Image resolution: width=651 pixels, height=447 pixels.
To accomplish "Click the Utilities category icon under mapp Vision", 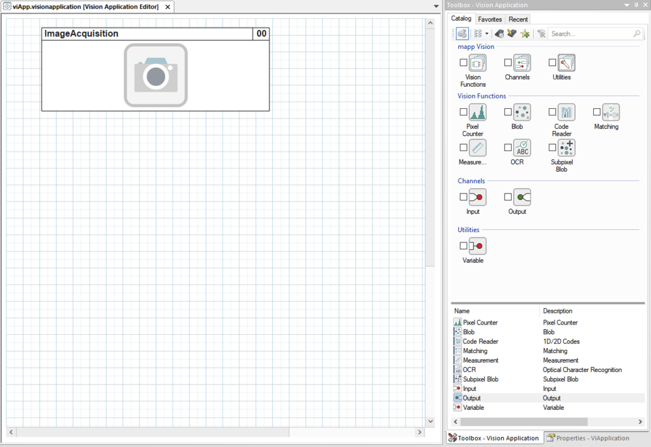I will (566, 63).
